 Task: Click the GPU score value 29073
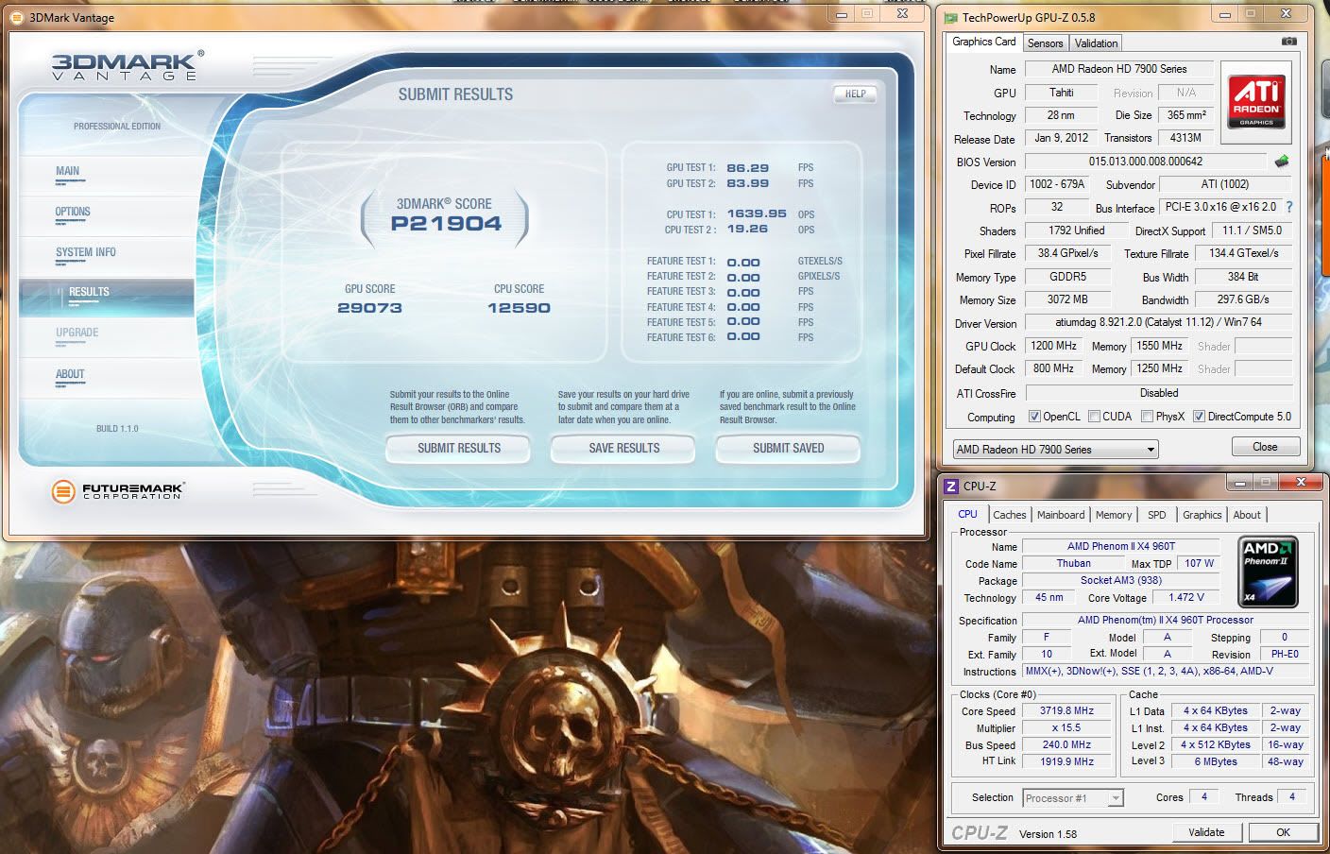pyautogui.click(x=369, y=308)
